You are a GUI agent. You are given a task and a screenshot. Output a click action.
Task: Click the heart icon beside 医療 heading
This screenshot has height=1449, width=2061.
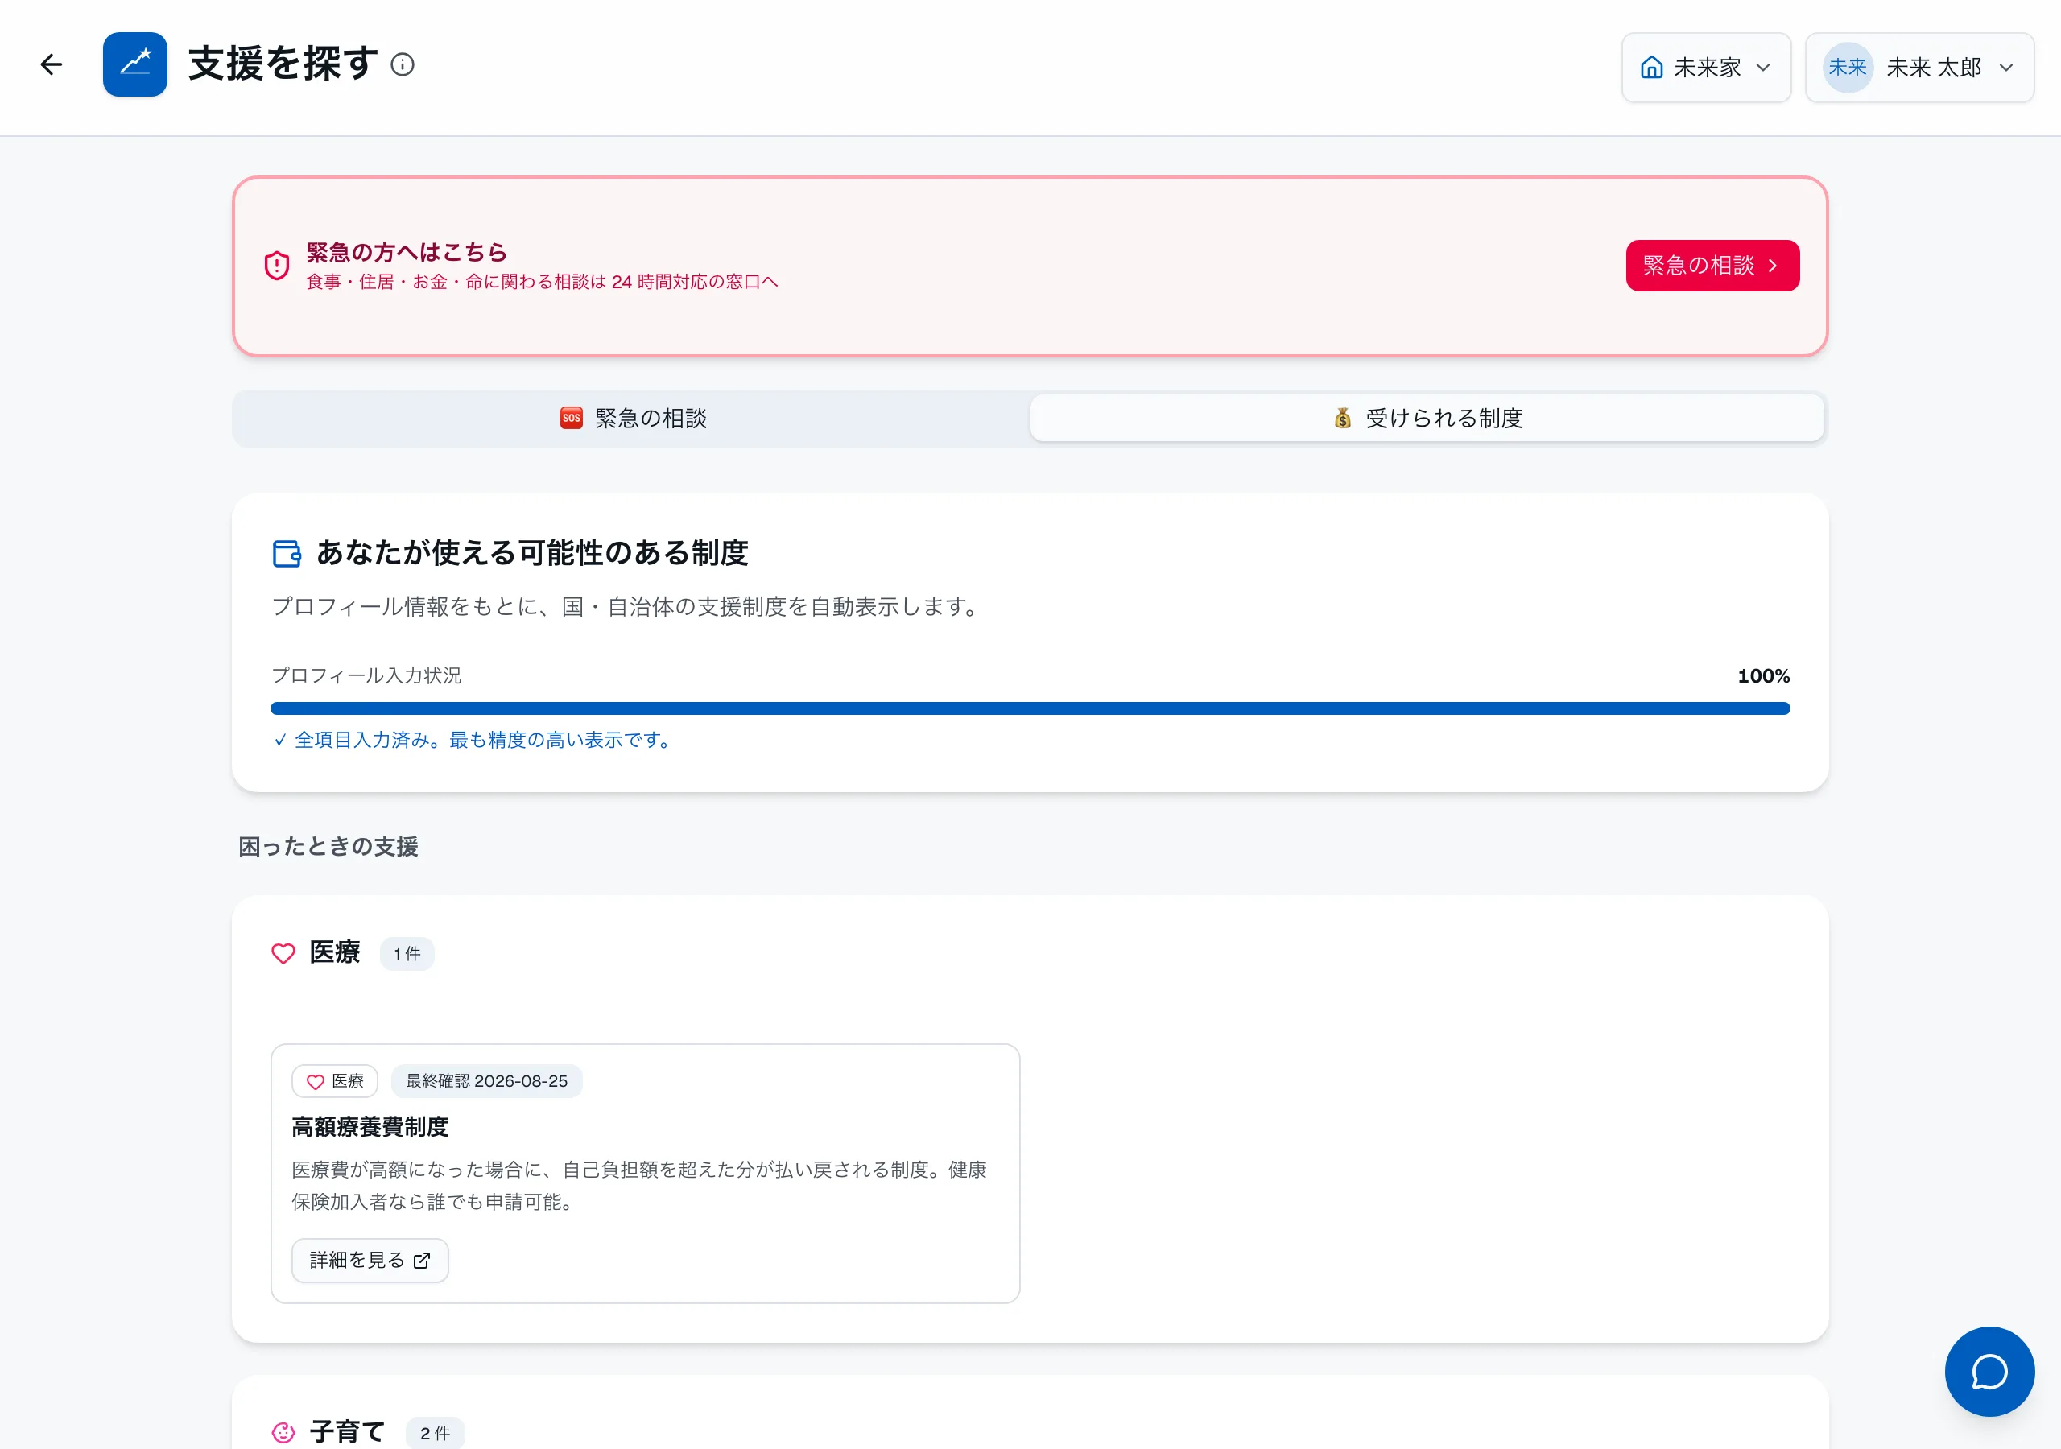[283, 953]
